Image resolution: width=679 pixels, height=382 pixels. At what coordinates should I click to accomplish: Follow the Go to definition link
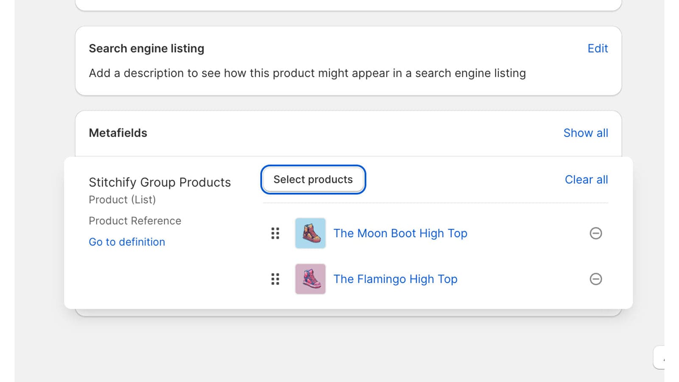(127, 242)
